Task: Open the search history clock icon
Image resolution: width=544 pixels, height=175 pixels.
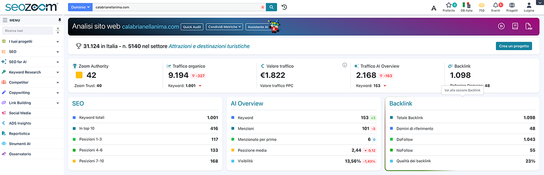Action: pos(284,7)
